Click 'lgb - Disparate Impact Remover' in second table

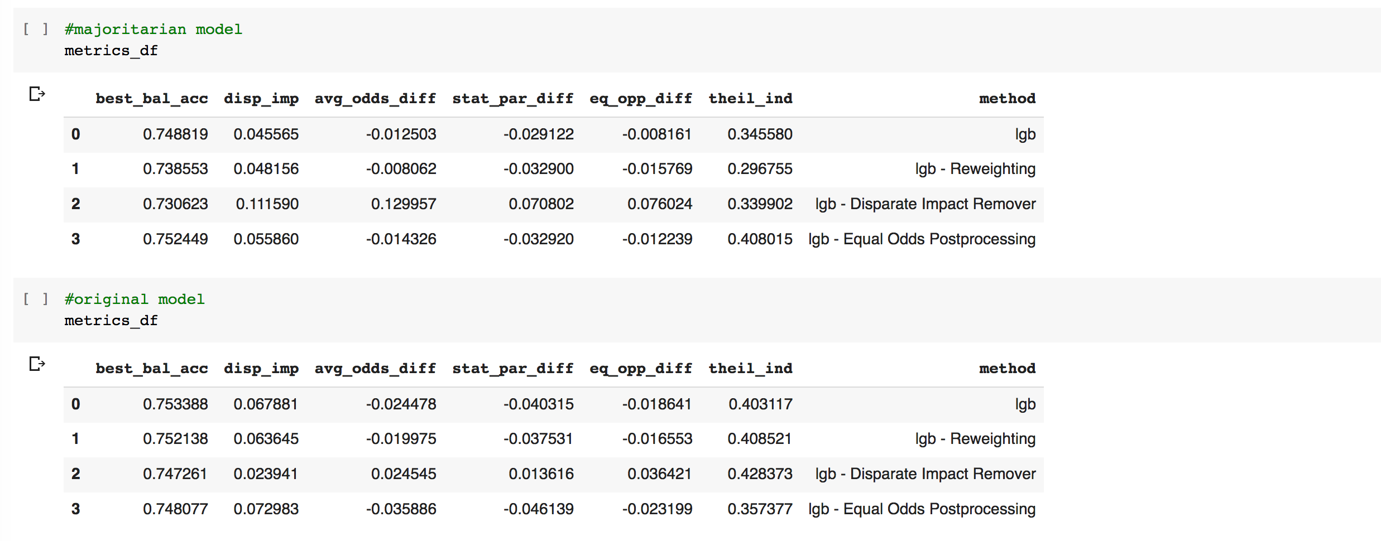pyautogui.click(x=926, y=474)
